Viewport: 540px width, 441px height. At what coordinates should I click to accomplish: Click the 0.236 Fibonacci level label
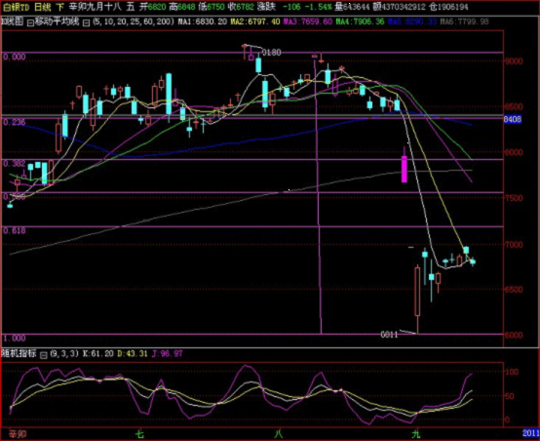(14, 122)
